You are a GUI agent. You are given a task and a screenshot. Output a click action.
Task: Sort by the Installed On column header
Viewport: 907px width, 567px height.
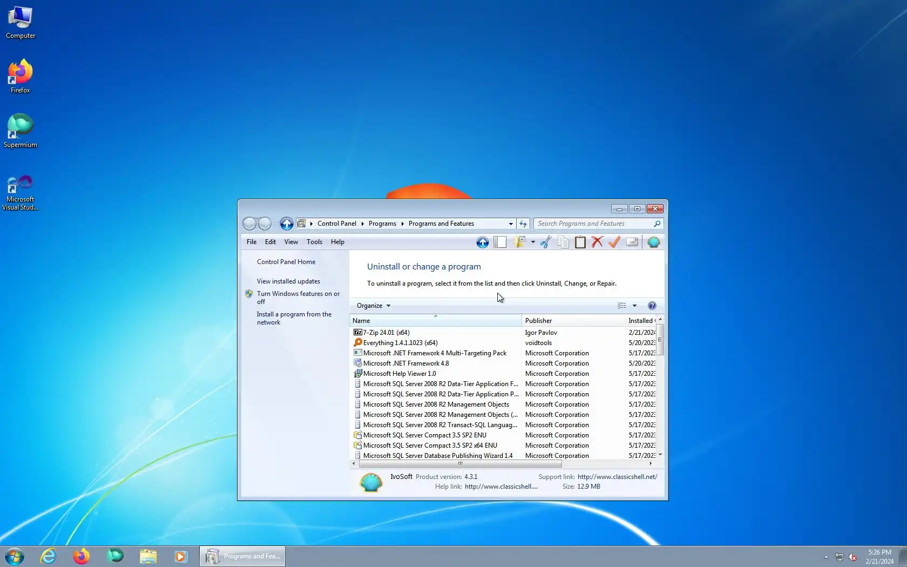pyautogui.click(x=641, y=321)
